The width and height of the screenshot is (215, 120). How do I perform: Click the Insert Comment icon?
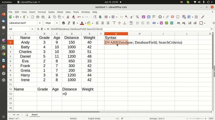172,17
